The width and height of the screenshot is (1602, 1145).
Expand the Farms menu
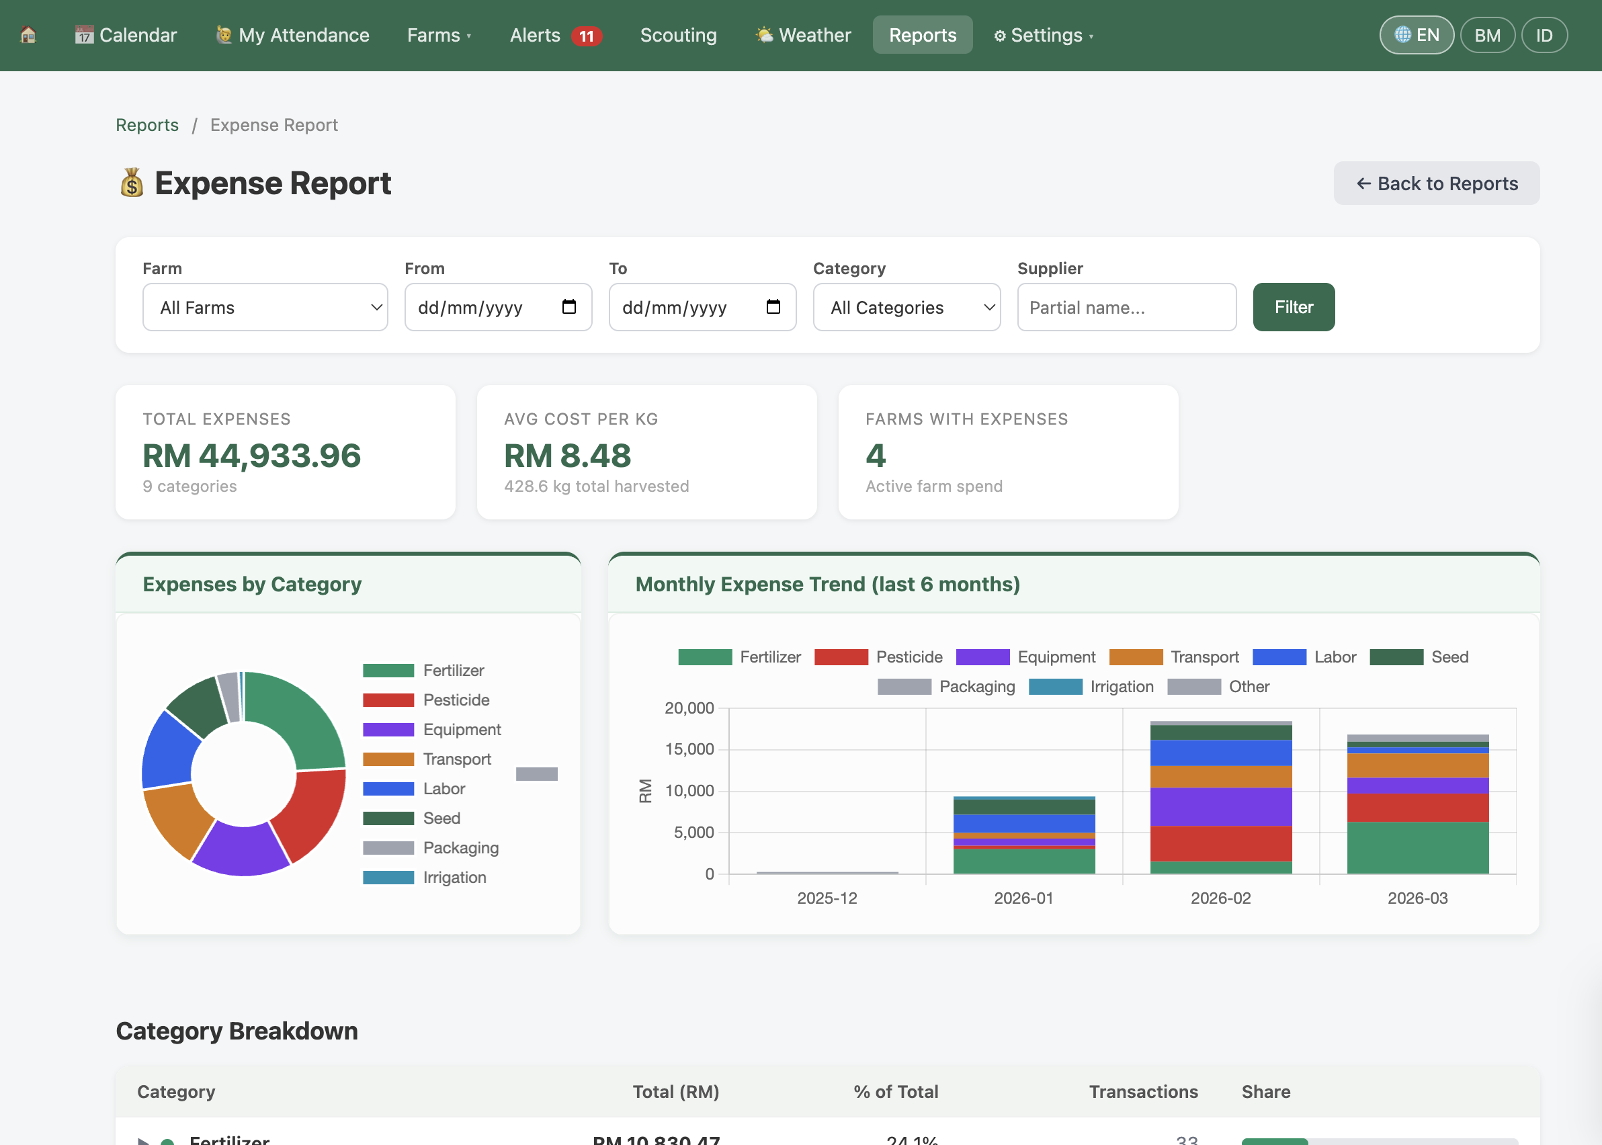[439, 34]
